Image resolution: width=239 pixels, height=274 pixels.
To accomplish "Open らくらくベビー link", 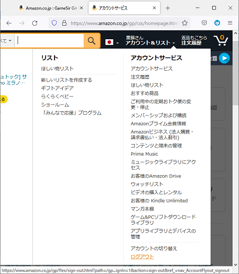I will [57, 97].
